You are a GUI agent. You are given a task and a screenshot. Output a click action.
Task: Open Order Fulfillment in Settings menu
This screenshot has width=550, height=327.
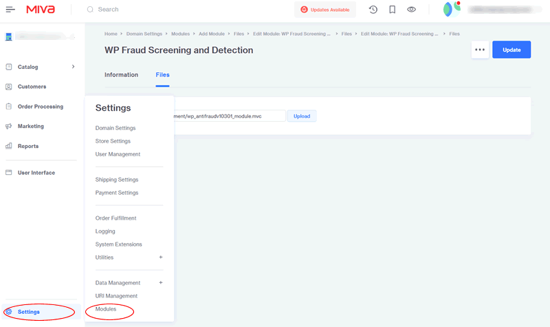pos(115,218)
